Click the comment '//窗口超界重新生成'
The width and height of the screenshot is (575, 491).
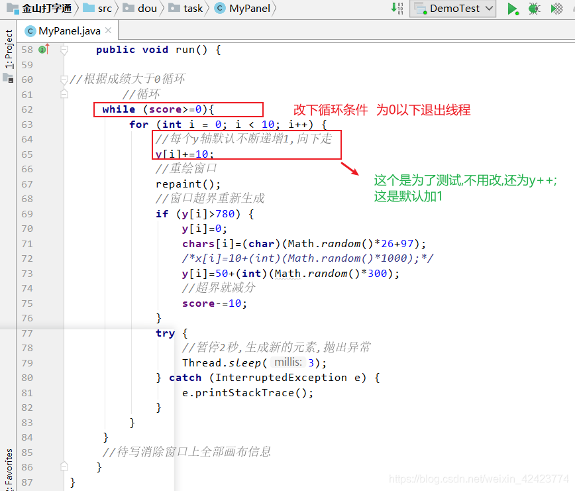[x=210, y=198]
